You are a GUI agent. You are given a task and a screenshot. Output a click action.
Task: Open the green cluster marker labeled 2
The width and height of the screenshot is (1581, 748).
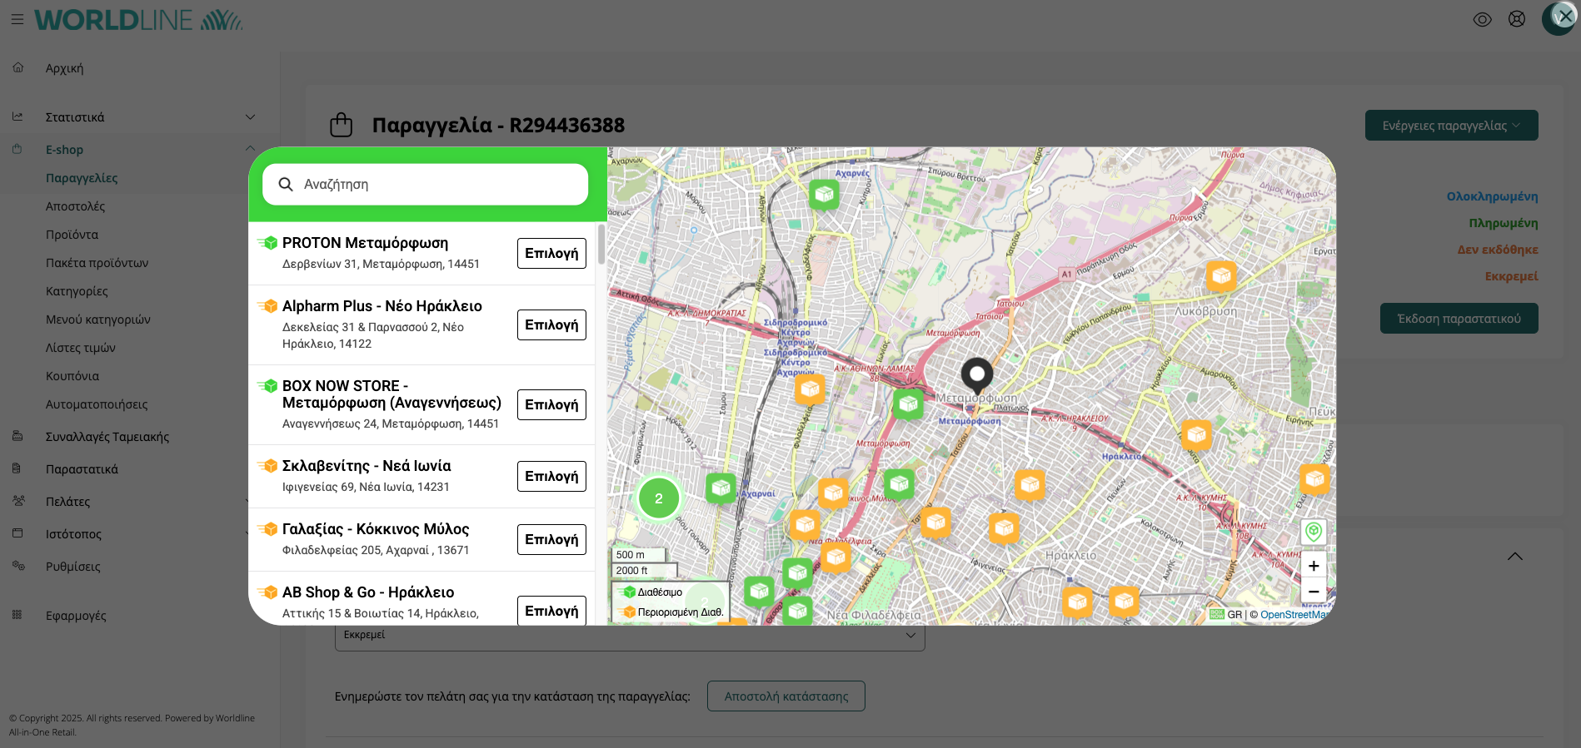[x=658, y=498]
